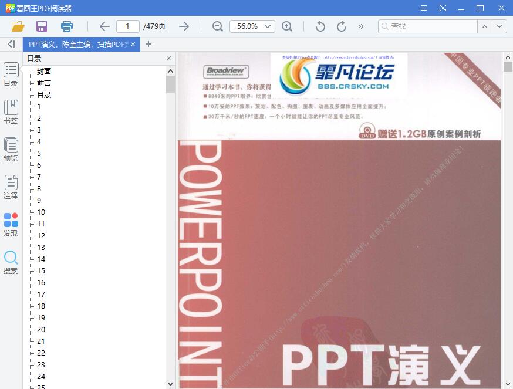
Task: Jump to outline chapter 2
Action: [x=39, y=119]
